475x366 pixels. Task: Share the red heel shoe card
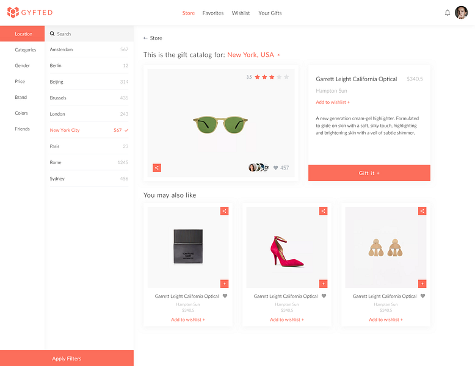point(323,211)
